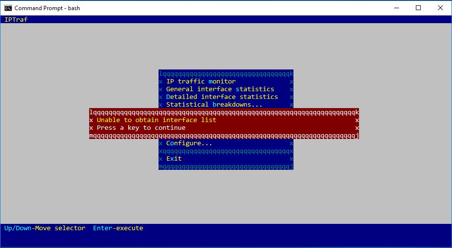Click the 'Unable to obtain interface list' message
The image size is (452, 248).
(x=157, y=120)
